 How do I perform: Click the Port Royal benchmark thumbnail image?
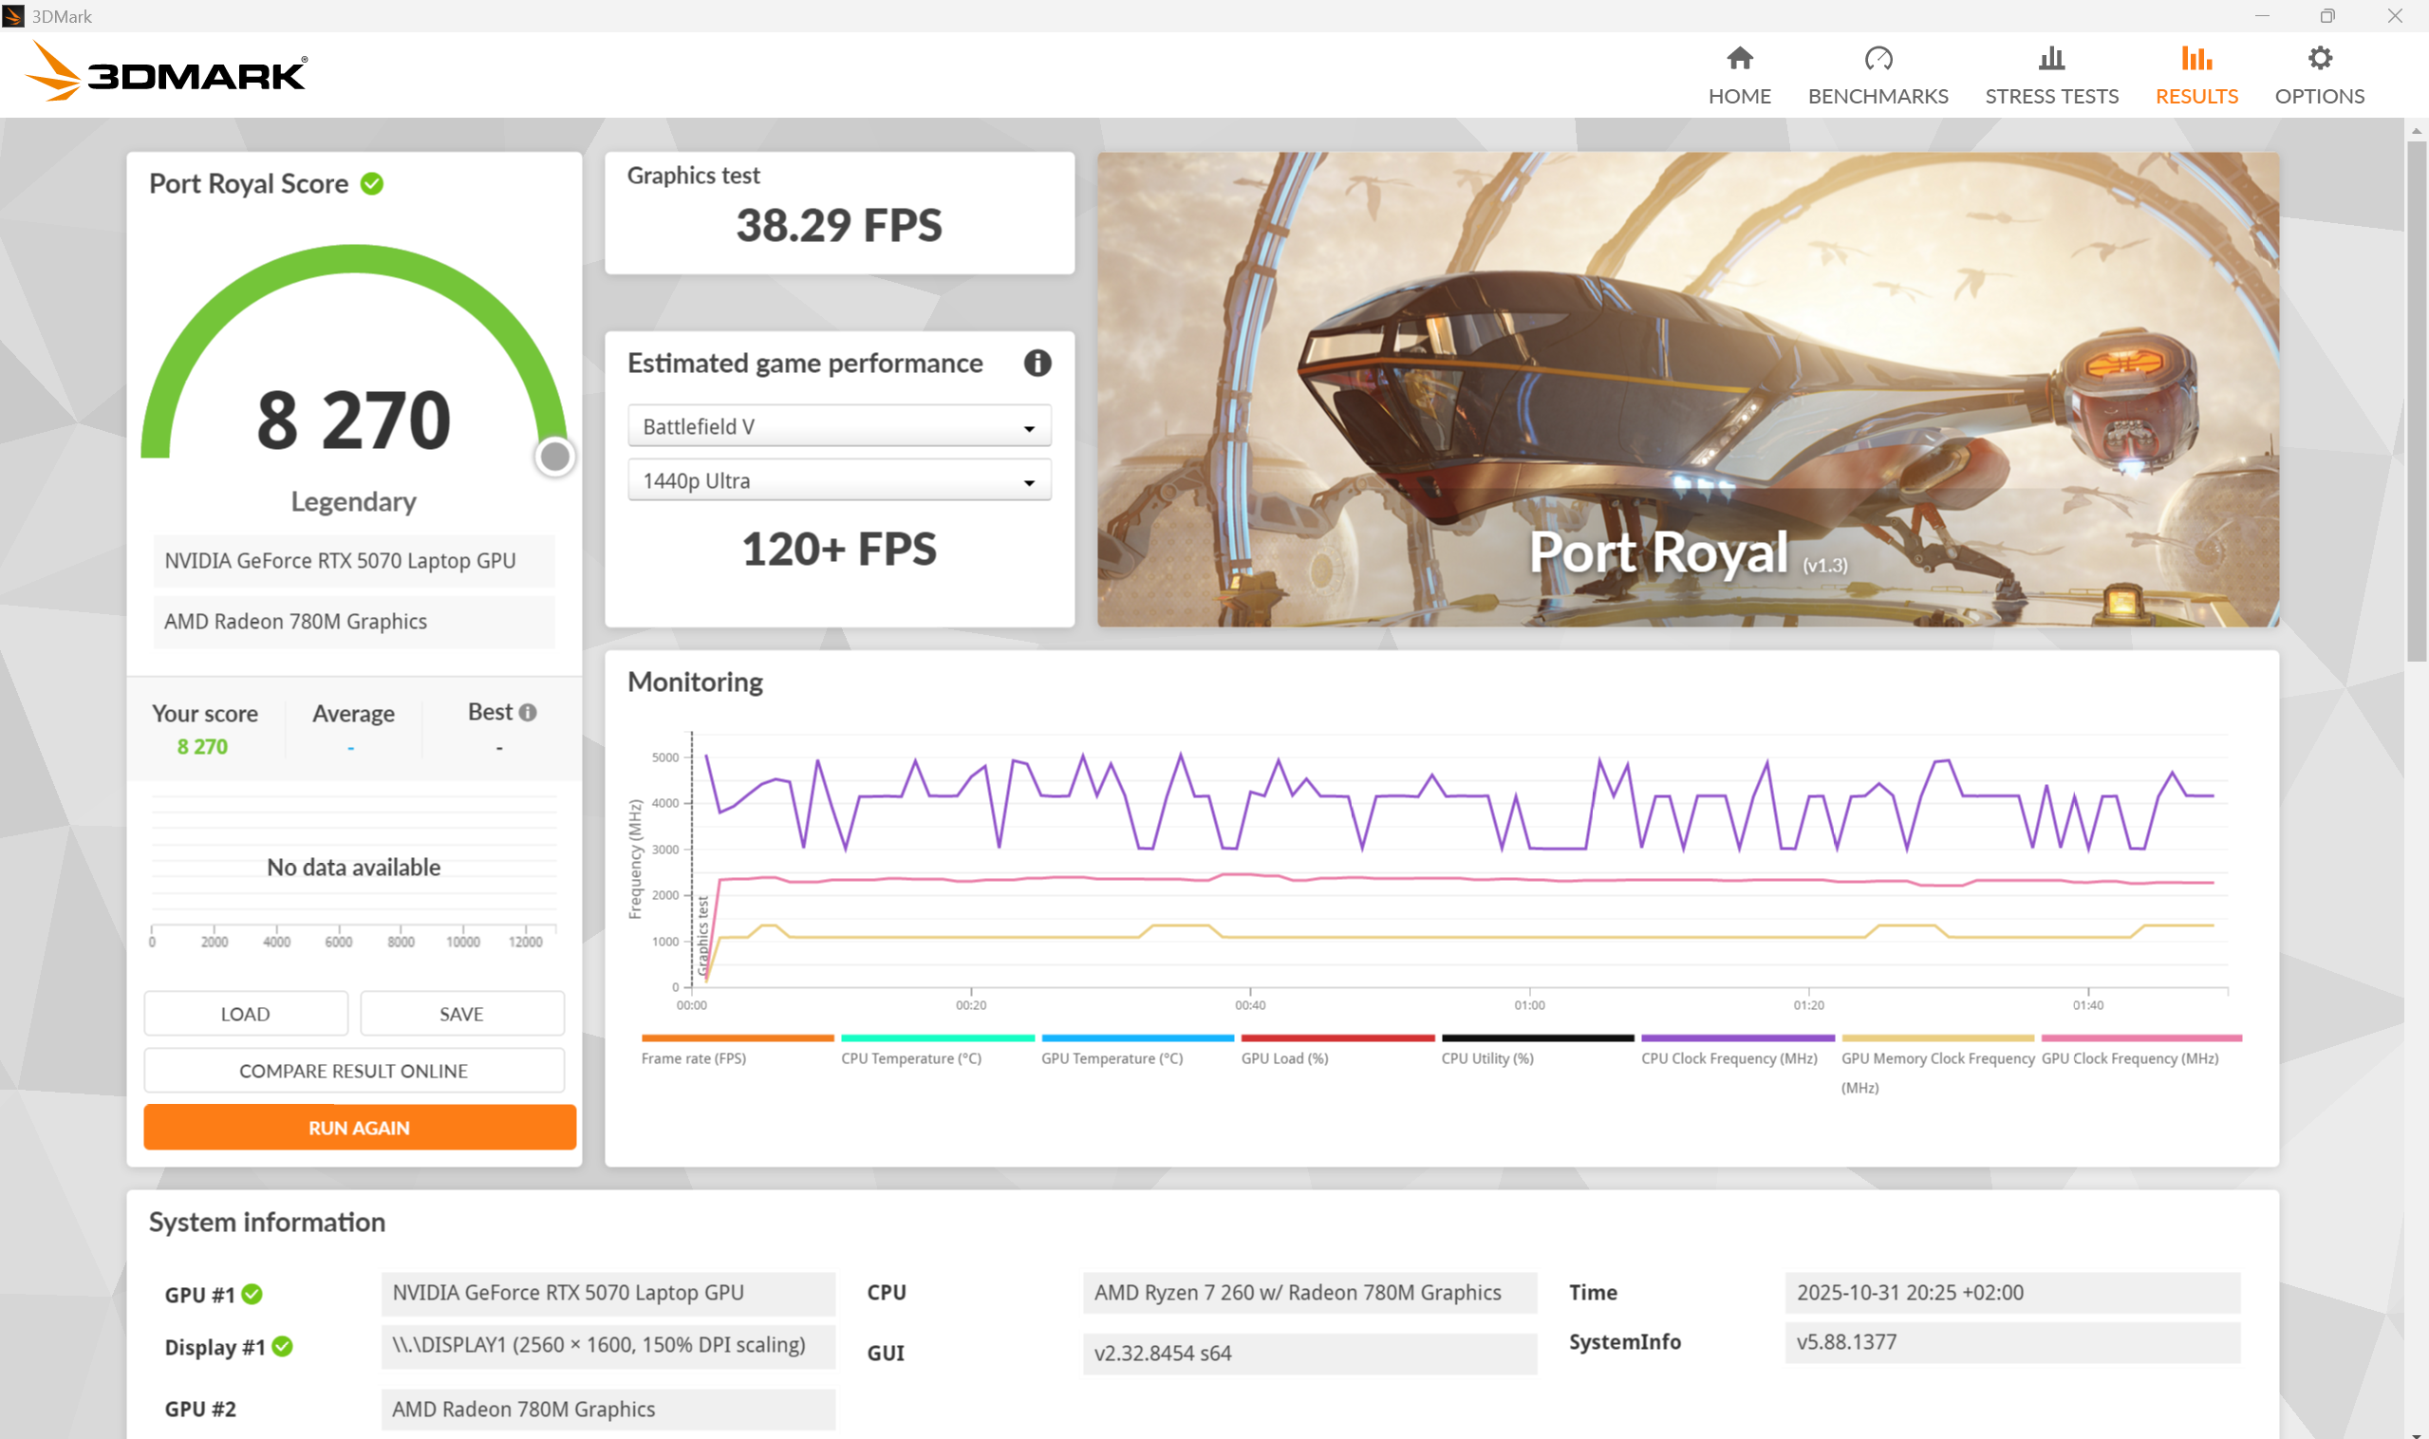tap(1688, 388)
